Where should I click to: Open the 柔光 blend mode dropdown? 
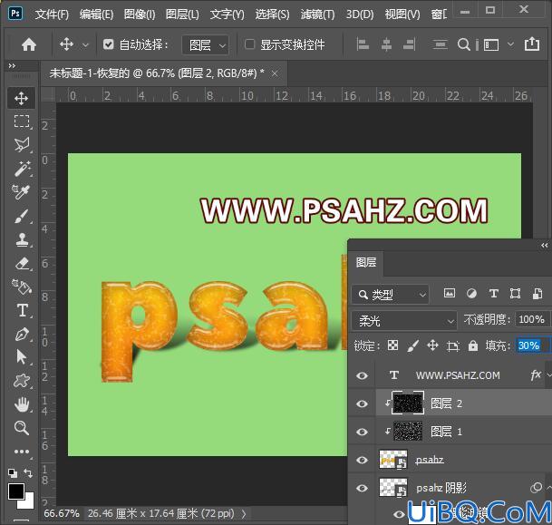point(404,320)
